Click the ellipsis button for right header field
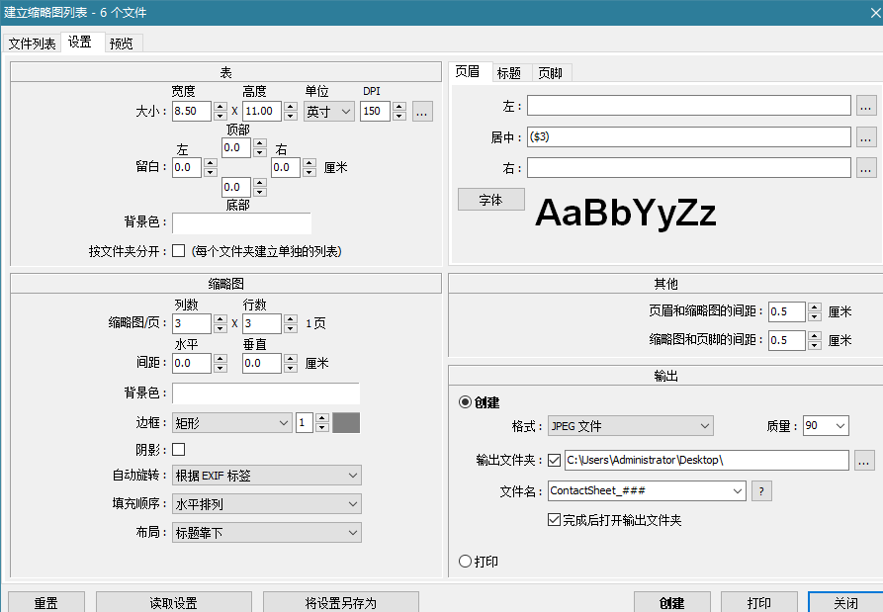The height and width of the screenshot is (612, 883). coord(866,168)
